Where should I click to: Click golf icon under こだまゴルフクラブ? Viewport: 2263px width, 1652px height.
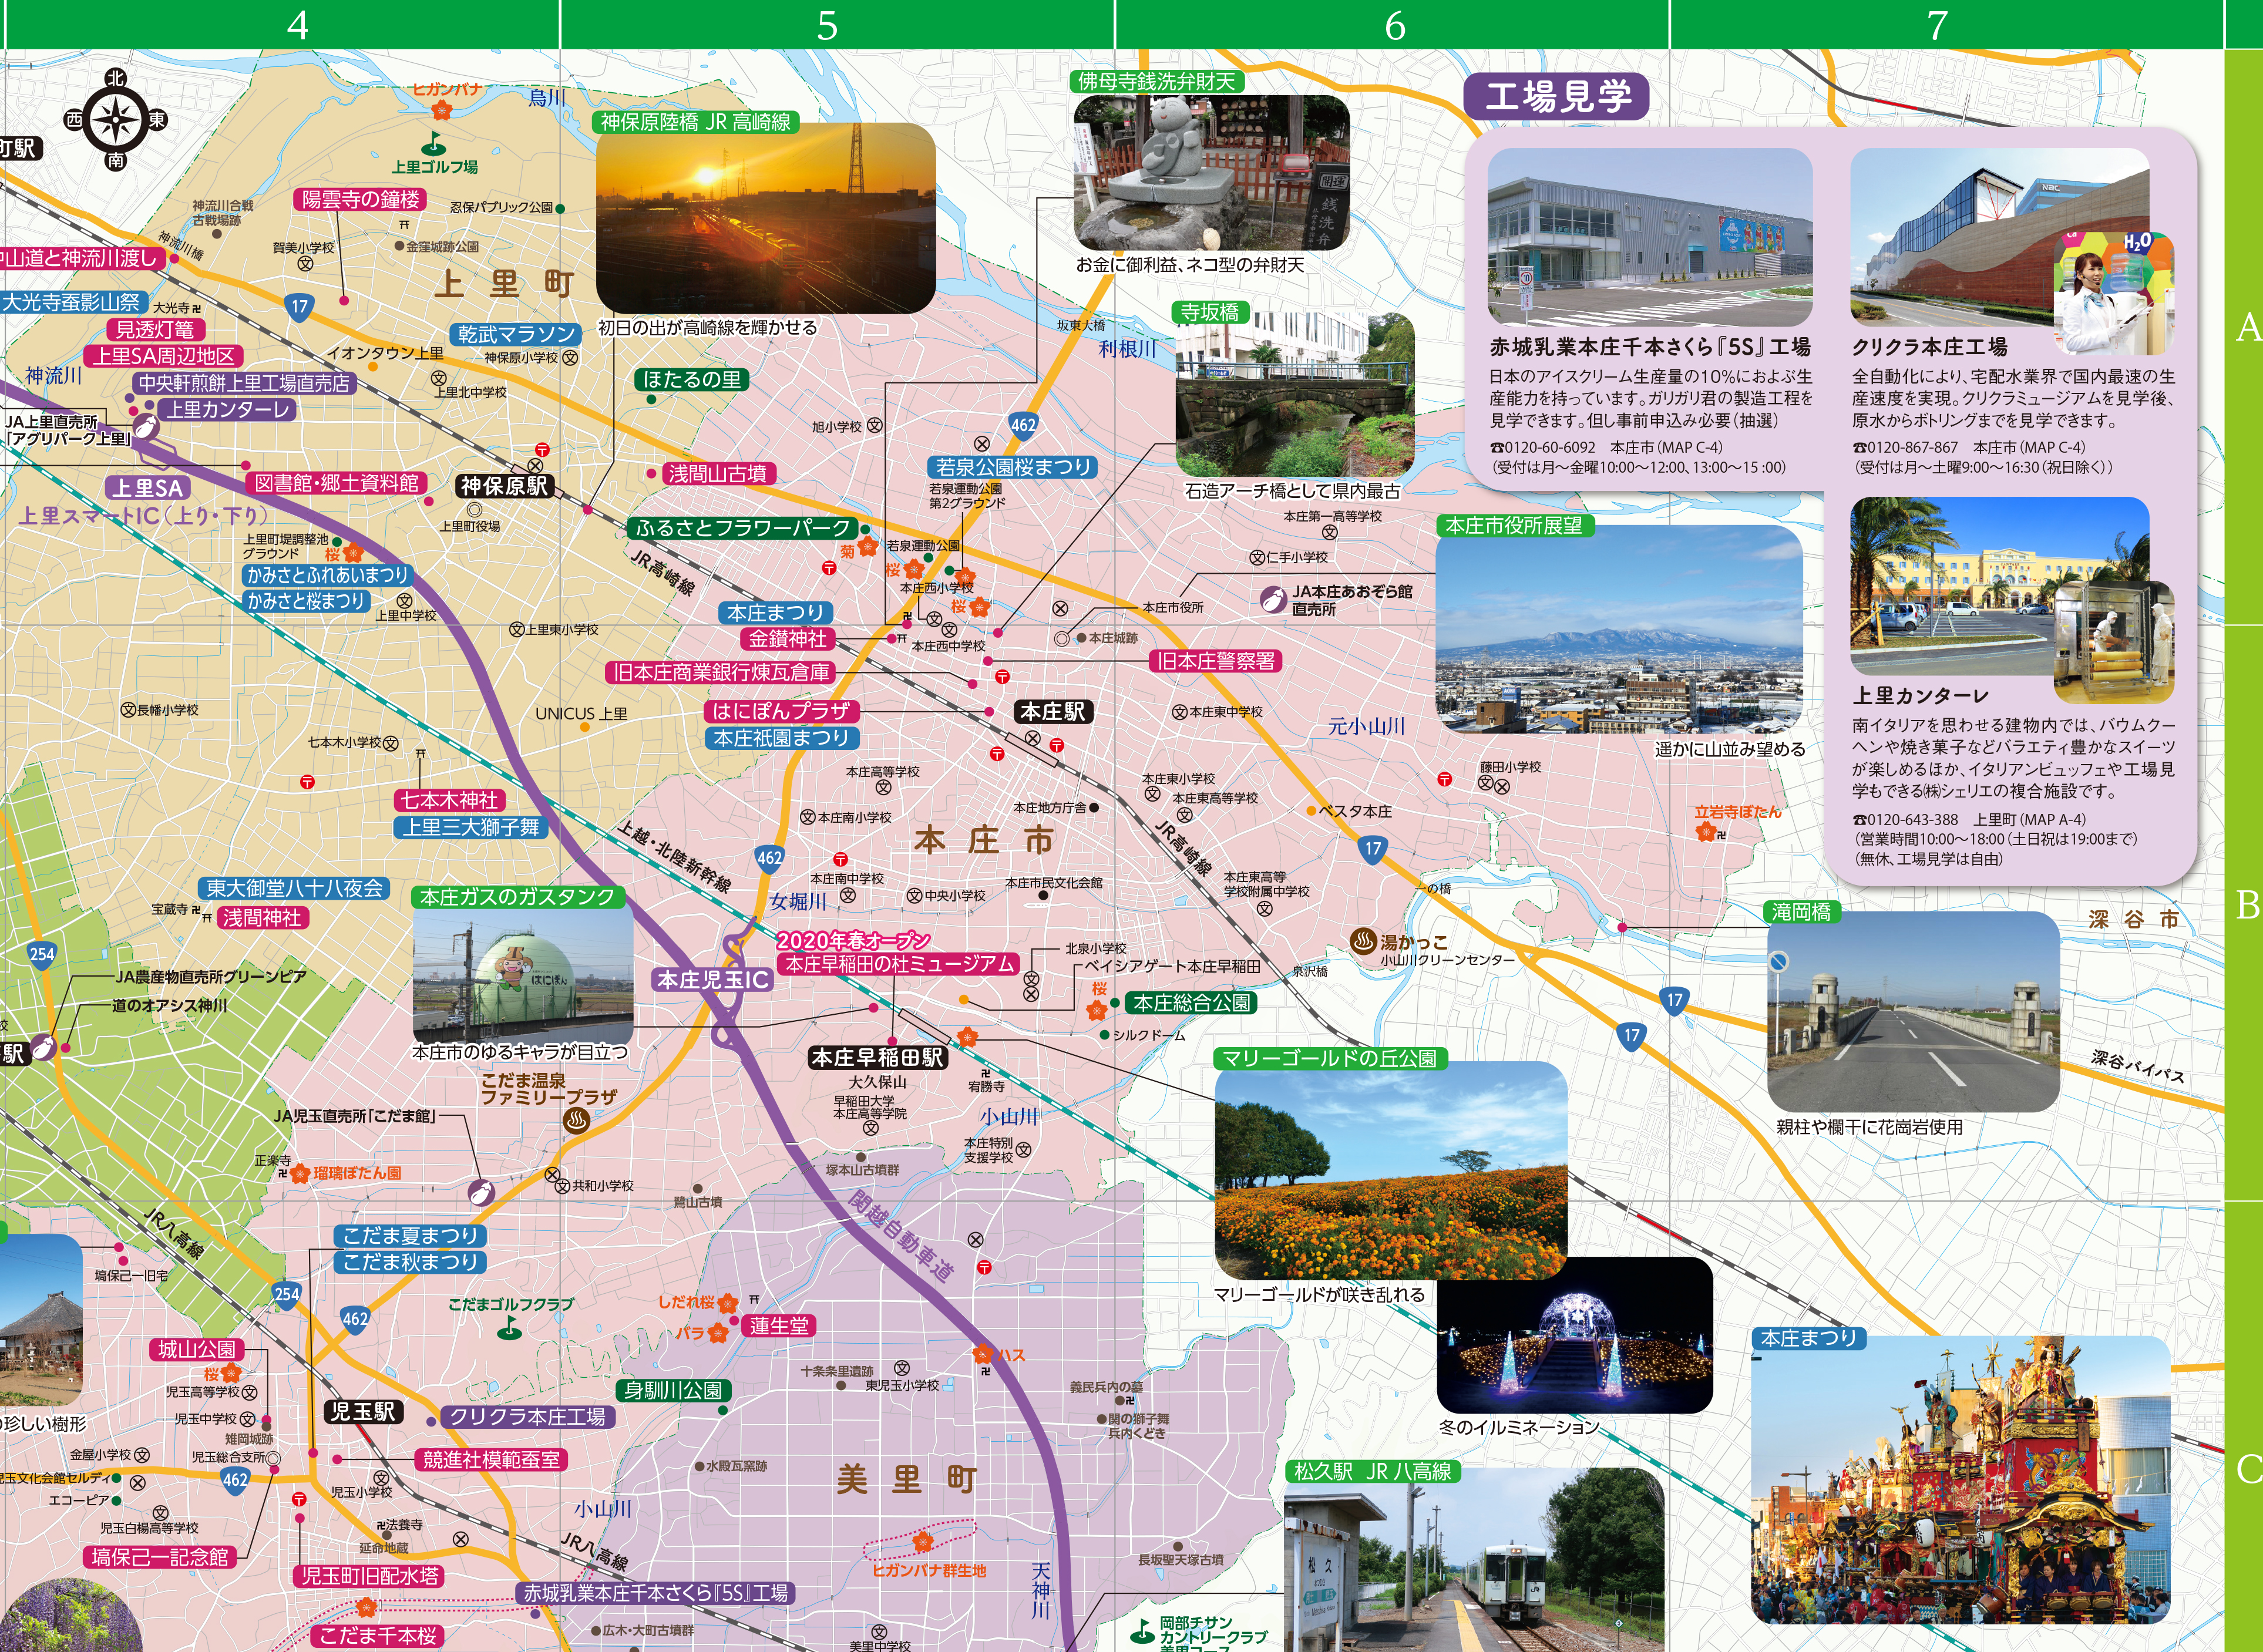510,1328
